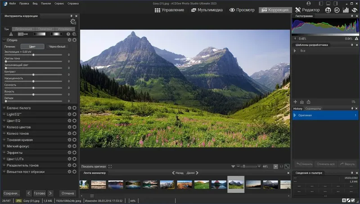The image size is (360, 204).
Task: Expand the Light EQ section
Action: 4,115
